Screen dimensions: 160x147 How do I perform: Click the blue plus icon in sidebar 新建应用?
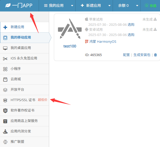point(5,27)
